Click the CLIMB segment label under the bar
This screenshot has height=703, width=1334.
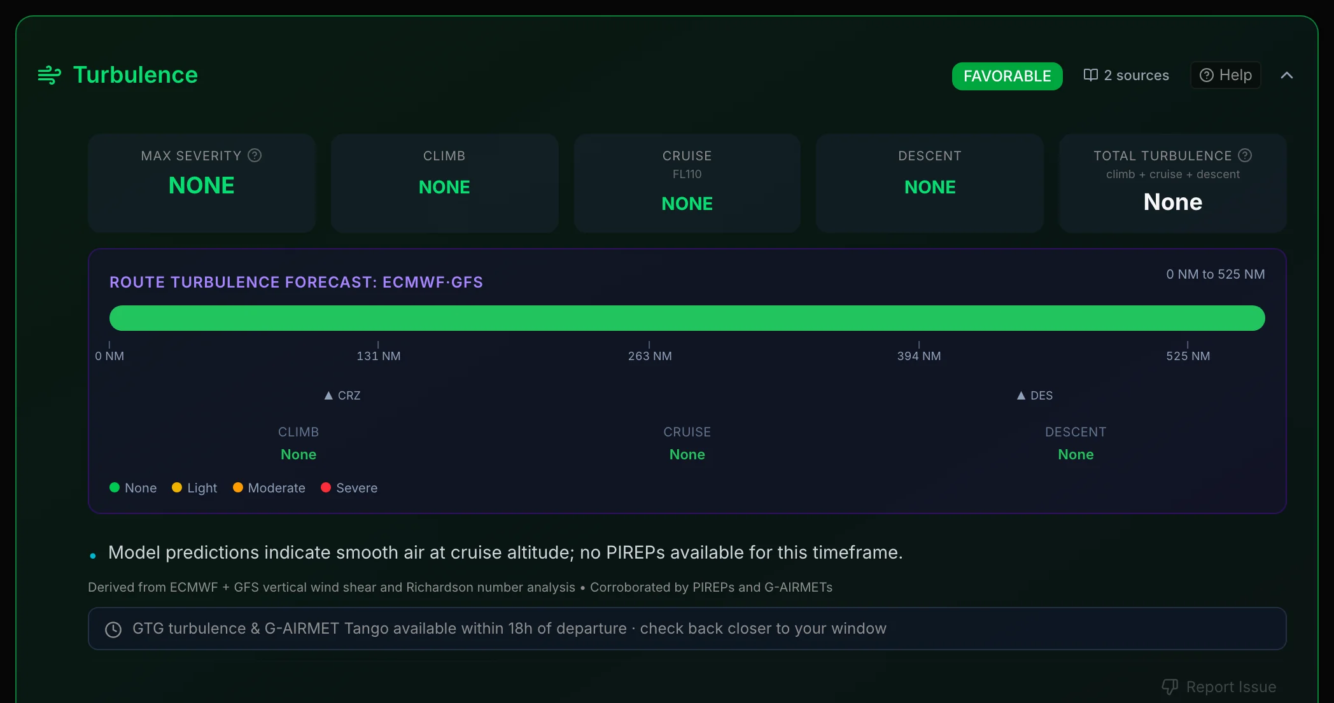click(x=298, y=432)
